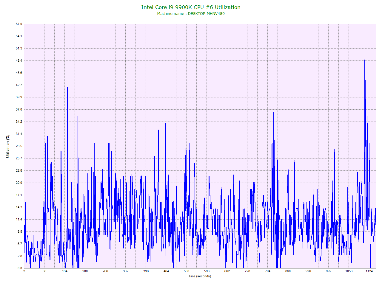Click the 530 seconds tick label
Screen dimensions: 382x286
(187, 271)
